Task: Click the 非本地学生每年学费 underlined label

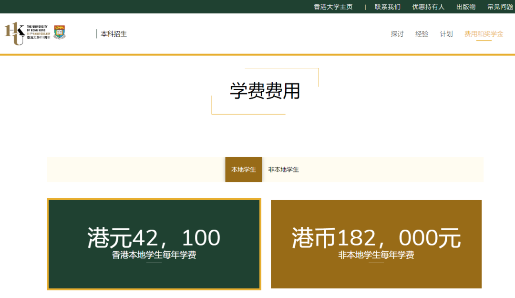Action: coord(376,255)
